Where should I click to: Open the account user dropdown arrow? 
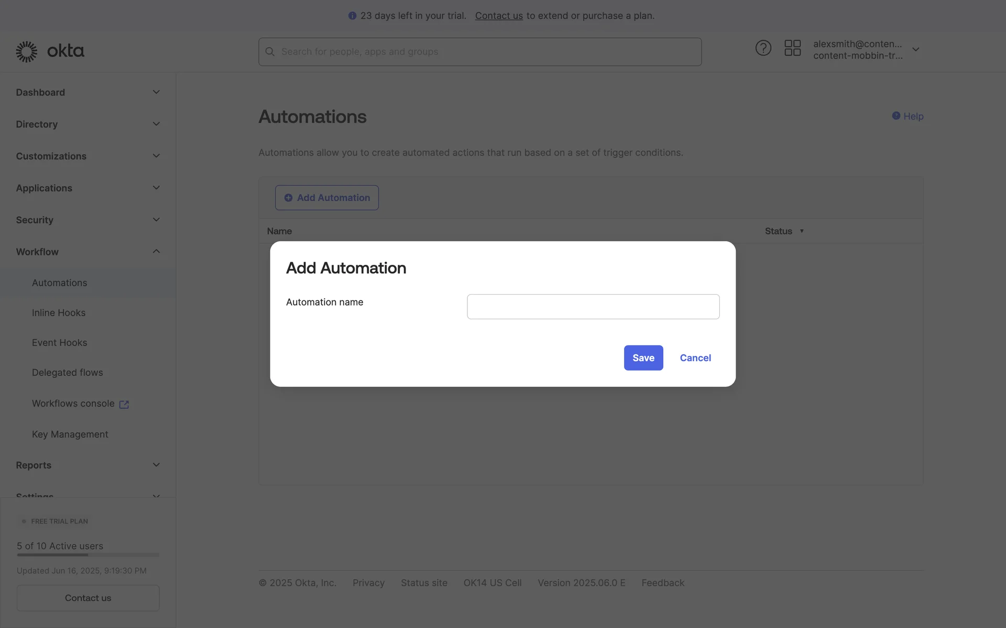(x=915, y=50)
